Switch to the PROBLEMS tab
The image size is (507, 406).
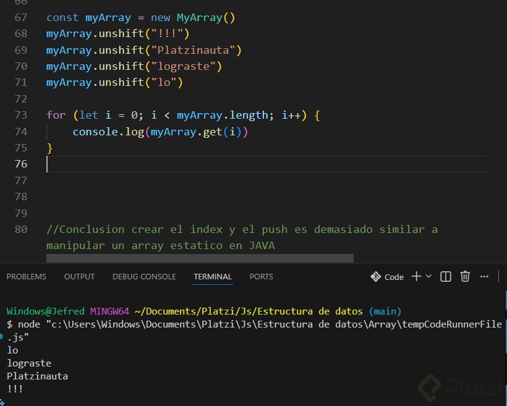pos(26,276)
